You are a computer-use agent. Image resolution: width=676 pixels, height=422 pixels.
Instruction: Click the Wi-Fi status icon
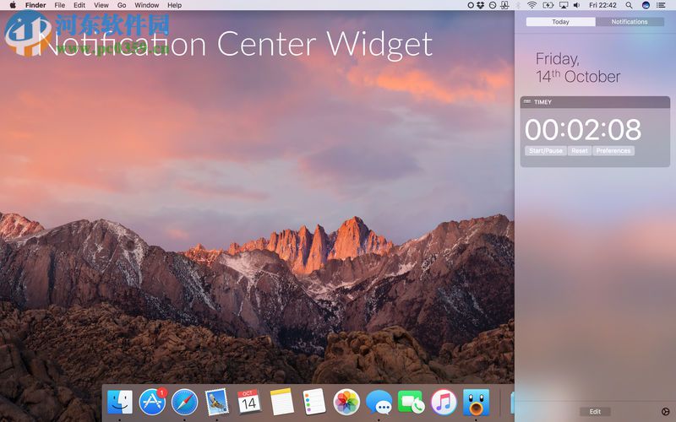click(532, 5)
